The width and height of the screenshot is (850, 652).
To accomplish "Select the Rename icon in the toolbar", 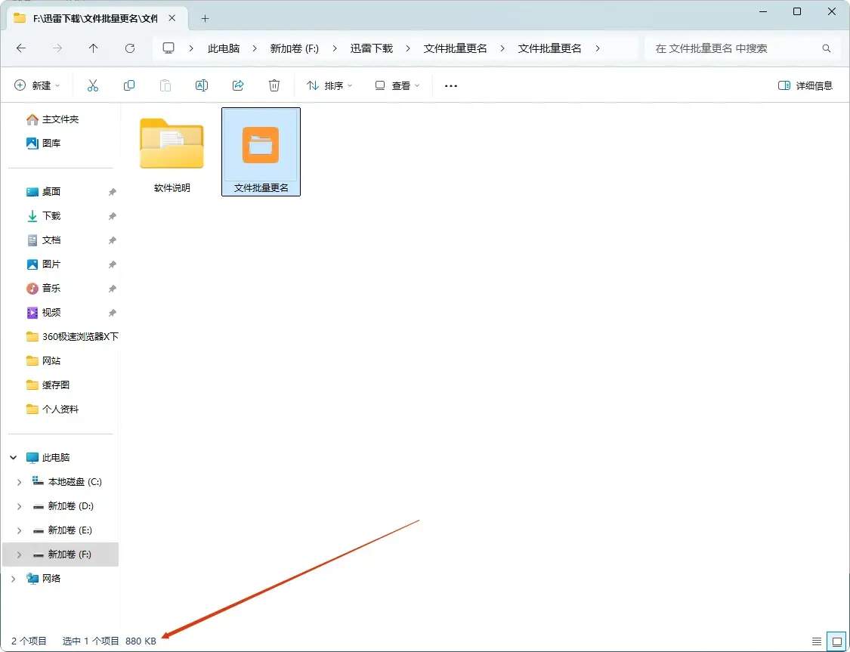I will (x=202, y=85).
